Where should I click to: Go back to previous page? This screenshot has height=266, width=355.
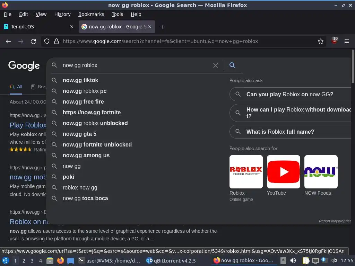pos(8,42)
